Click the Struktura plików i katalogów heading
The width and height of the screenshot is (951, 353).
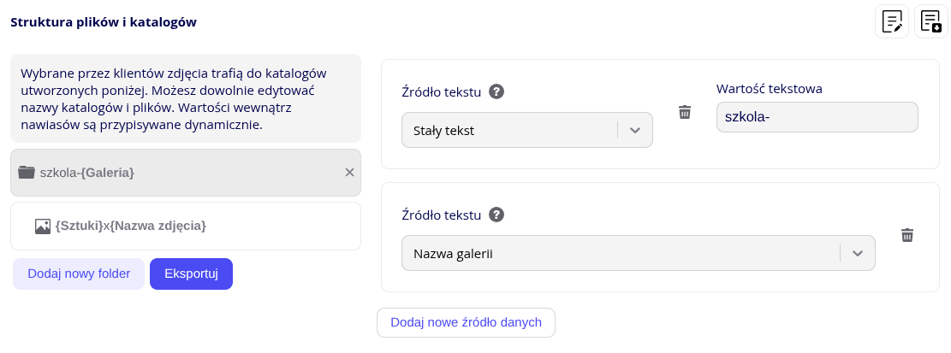(x=104, y=22)
